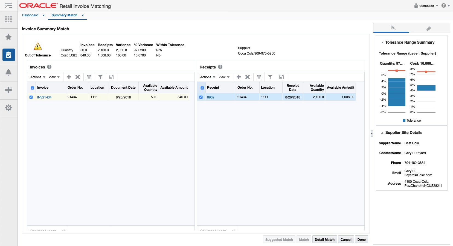This screenshot has width=453, height=246.
Task: Click the Detail Match button
Action: point(324,239)
